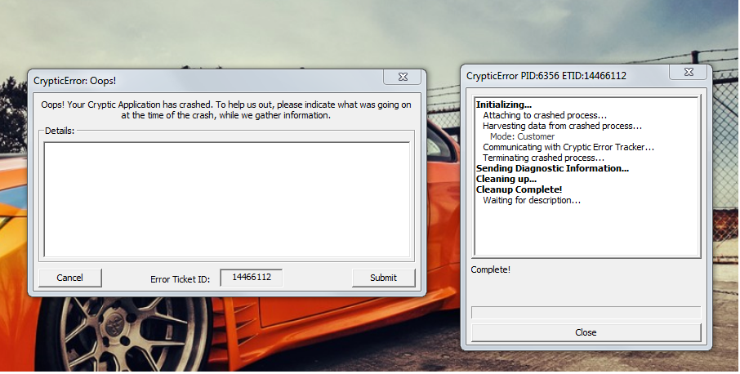Screen dimensions: 740x374
Task: Close the CrypticError: Oops! window with X
Action: [403, 77]
